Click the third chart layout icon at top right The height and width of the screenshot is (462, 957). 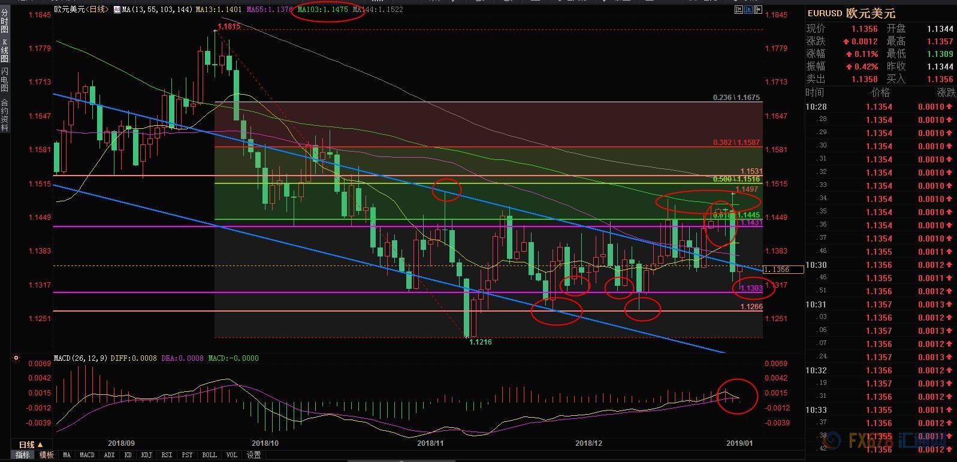tap(758, 10)
